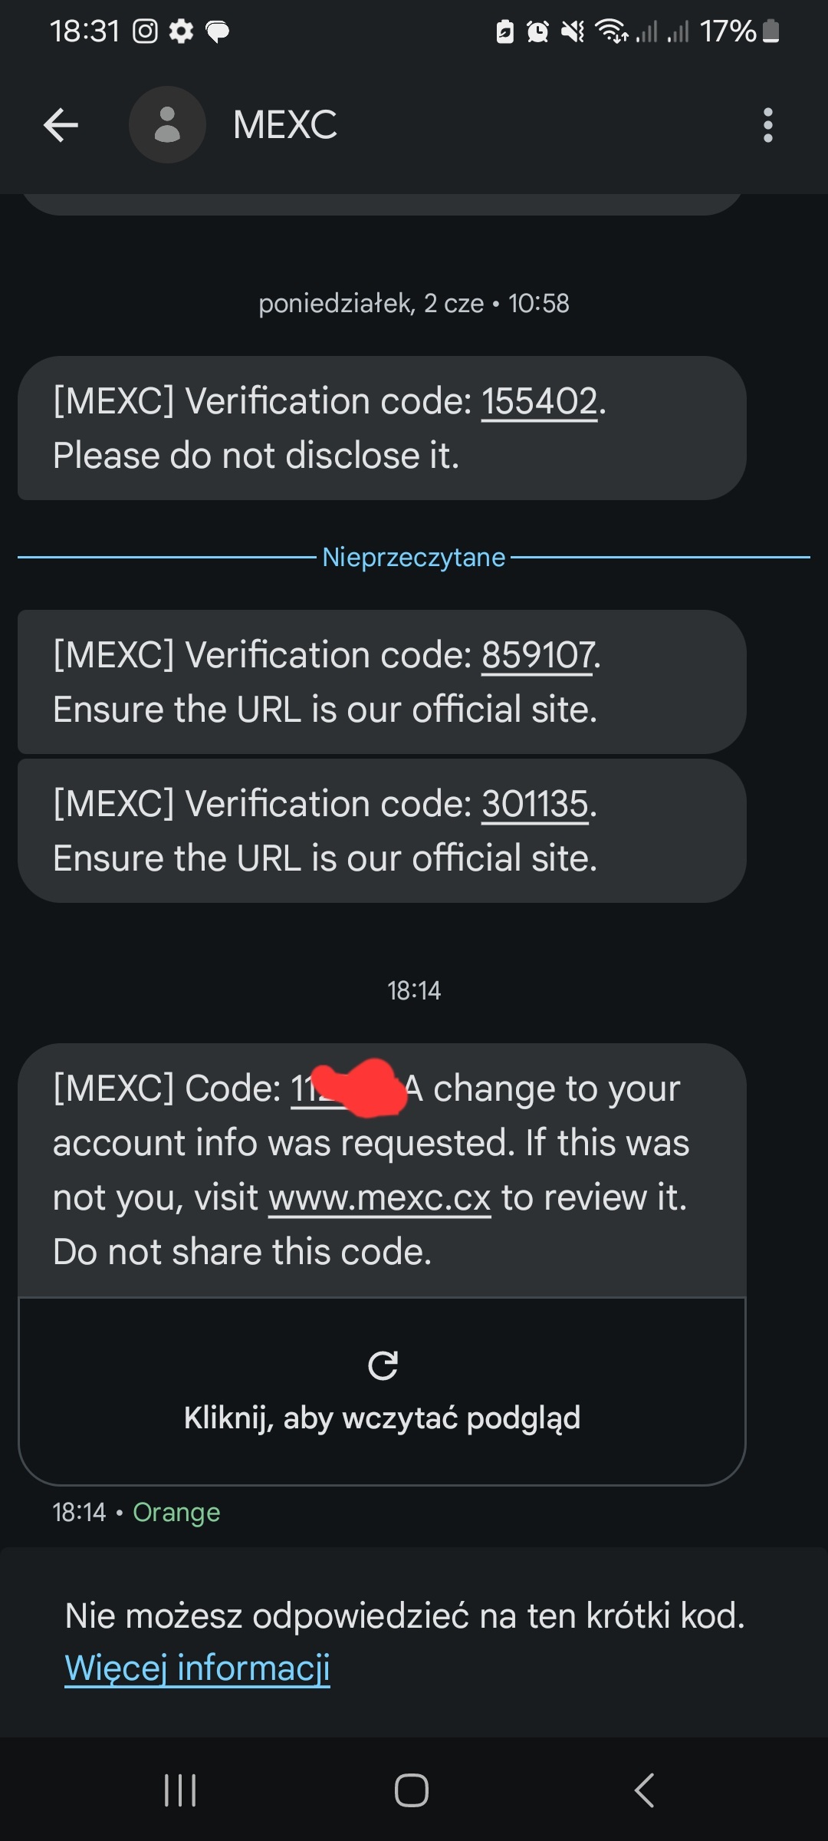This screenshot has height=1841, width=828.
Task: Tap the reload preview icon
Action: [383, 1365]
